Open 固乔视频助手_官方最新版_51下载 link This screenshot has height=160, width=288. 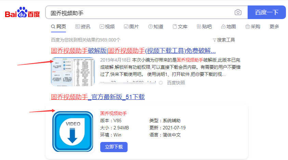[98, 97]
